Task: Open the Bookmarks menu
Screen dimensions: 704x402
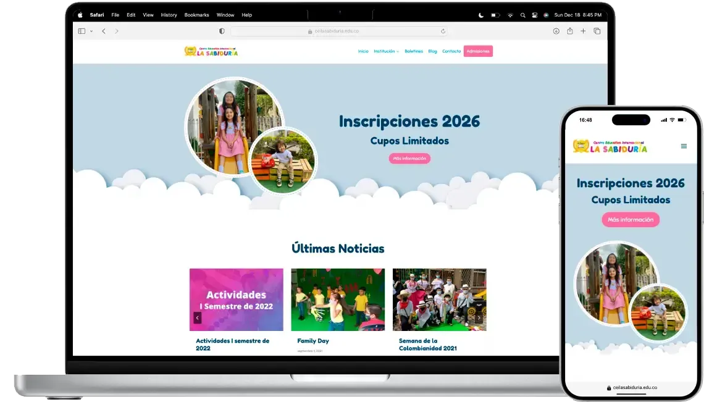Action: [x=196, y=15]
